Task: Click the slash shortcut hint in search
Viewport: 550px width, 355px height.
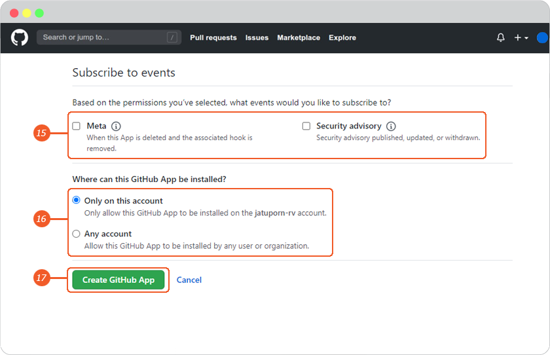Action: point(172,37)
